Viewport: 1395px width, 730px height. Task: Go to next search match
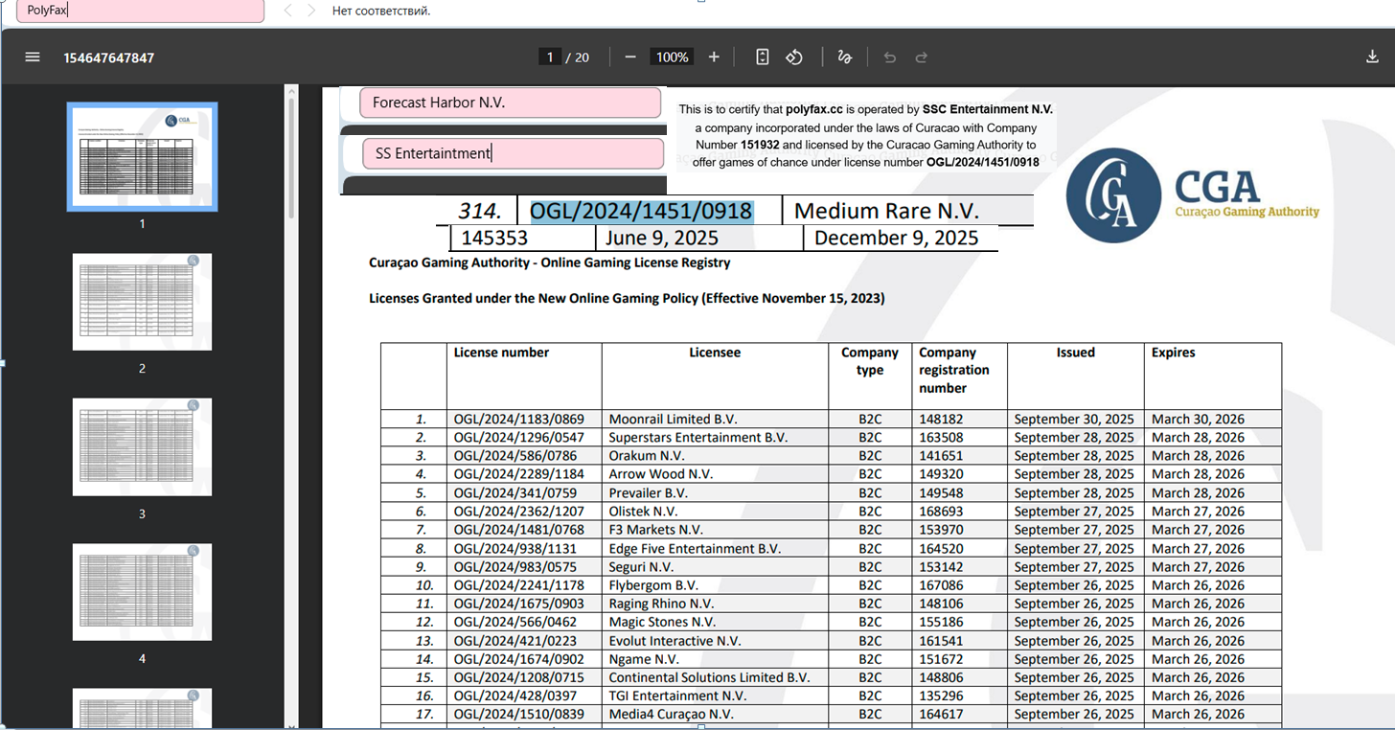pos(311,11)
